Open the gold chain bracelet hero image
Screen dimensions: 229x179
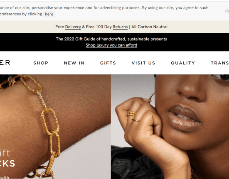[x=55, y=127]
